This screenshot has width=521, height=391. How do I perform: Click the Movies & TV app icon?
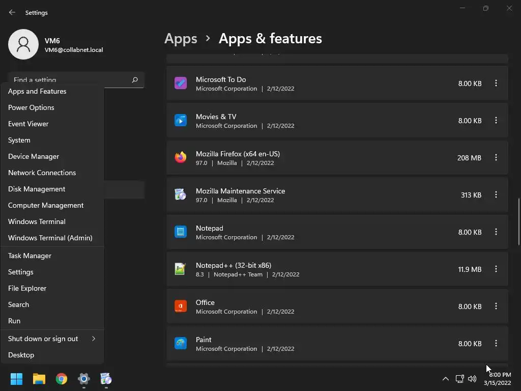click(181, 121)
